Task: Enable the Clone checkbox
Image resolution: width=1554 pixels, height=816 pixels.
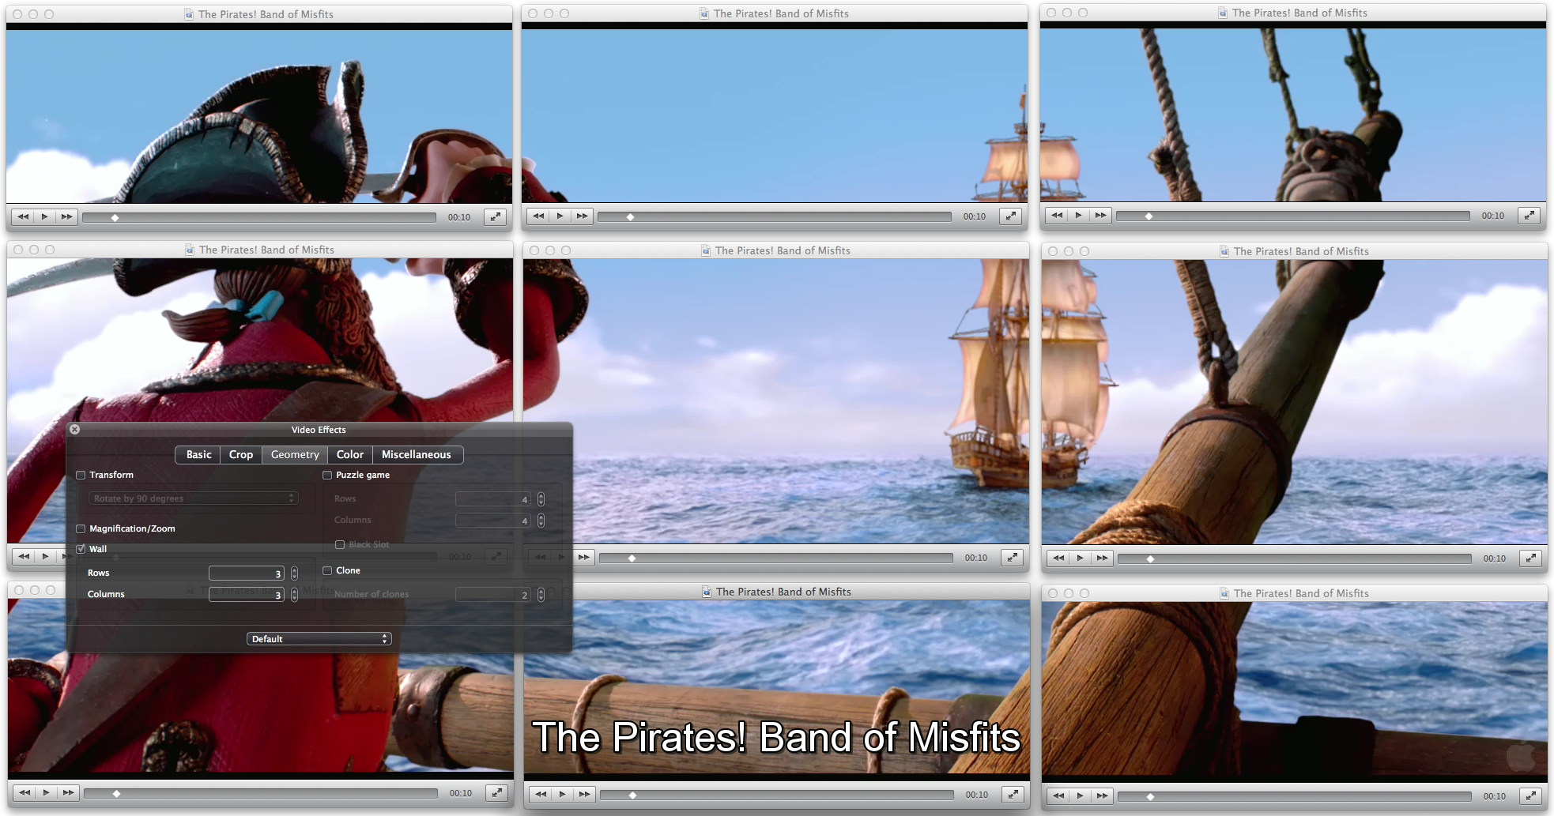Action: pos(327,571)
